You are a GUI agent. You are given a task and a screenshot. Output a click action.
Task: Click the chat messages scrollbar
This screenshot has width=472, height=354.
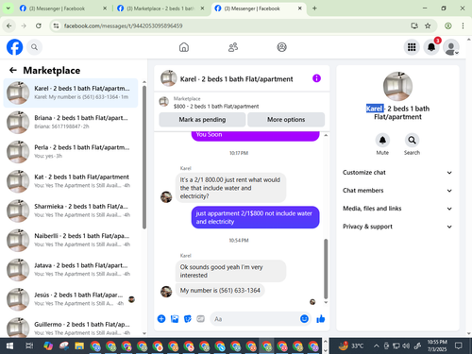326,269
